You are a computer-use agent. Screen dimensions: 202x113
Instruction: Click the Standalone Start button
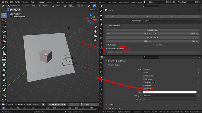tap(153, 38)
